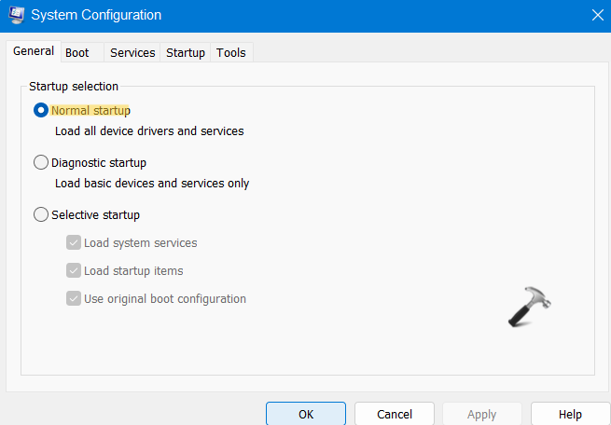Viewport: 611px width, 425px height.
Task: Click the System Configuration title bar icon
Action: [x=16, y=15]
